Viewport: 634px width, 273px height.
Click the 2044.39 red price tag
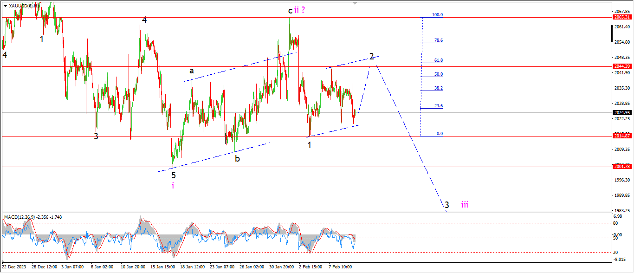point(621,66)
